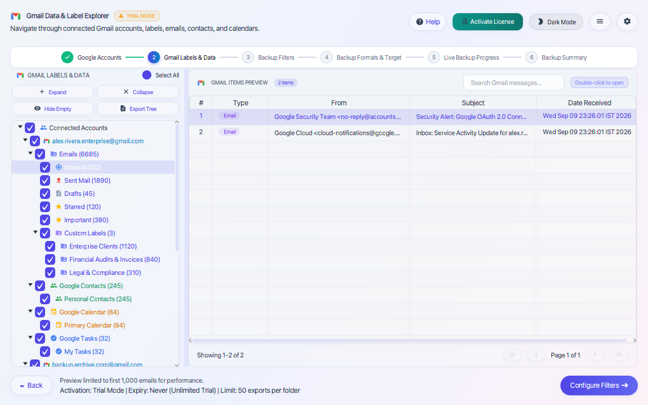Uncheck the Drafts (45) checkbox
Screen dimensions: 648x405
click(x=45, y=193)
